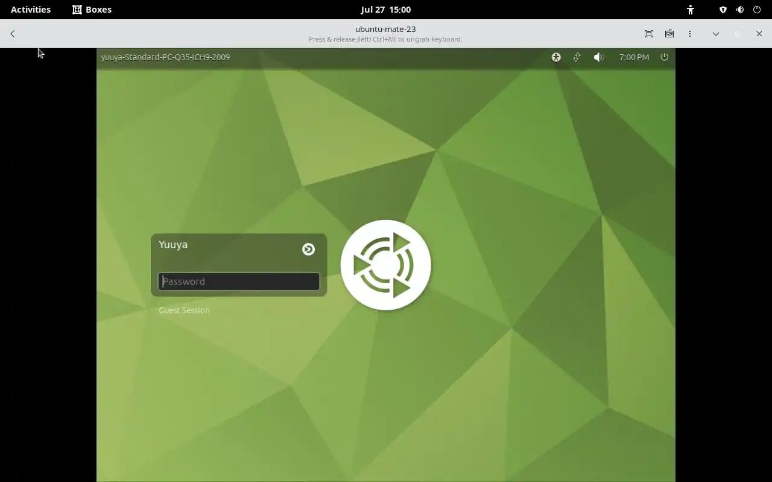Click the hostname yuuya-Standard-PC-Q35-ICH9-2009
The image size is (772, 482).
[165, 57]
